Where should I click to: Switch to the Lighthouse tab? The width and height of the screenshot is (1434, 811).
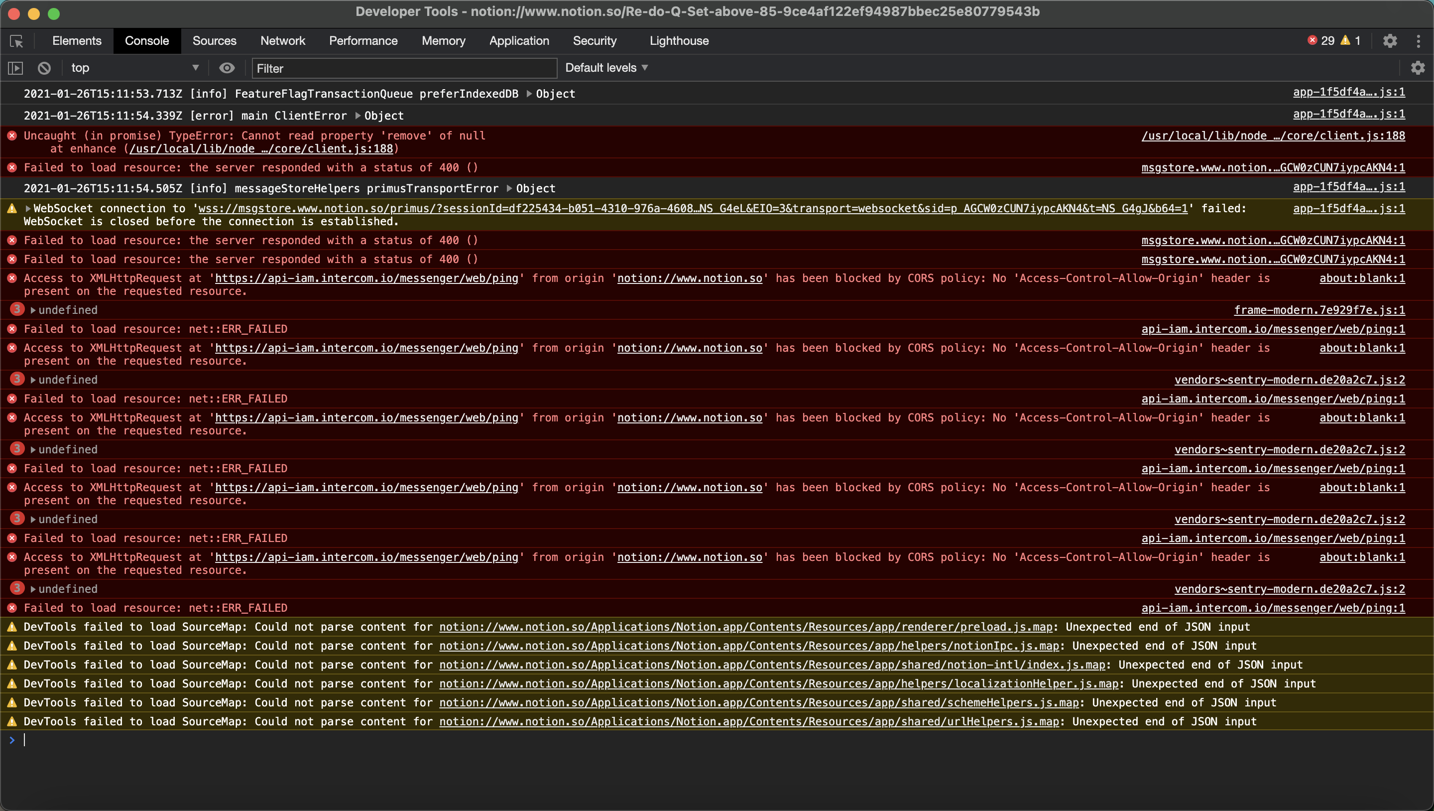[x=679, y=41]
